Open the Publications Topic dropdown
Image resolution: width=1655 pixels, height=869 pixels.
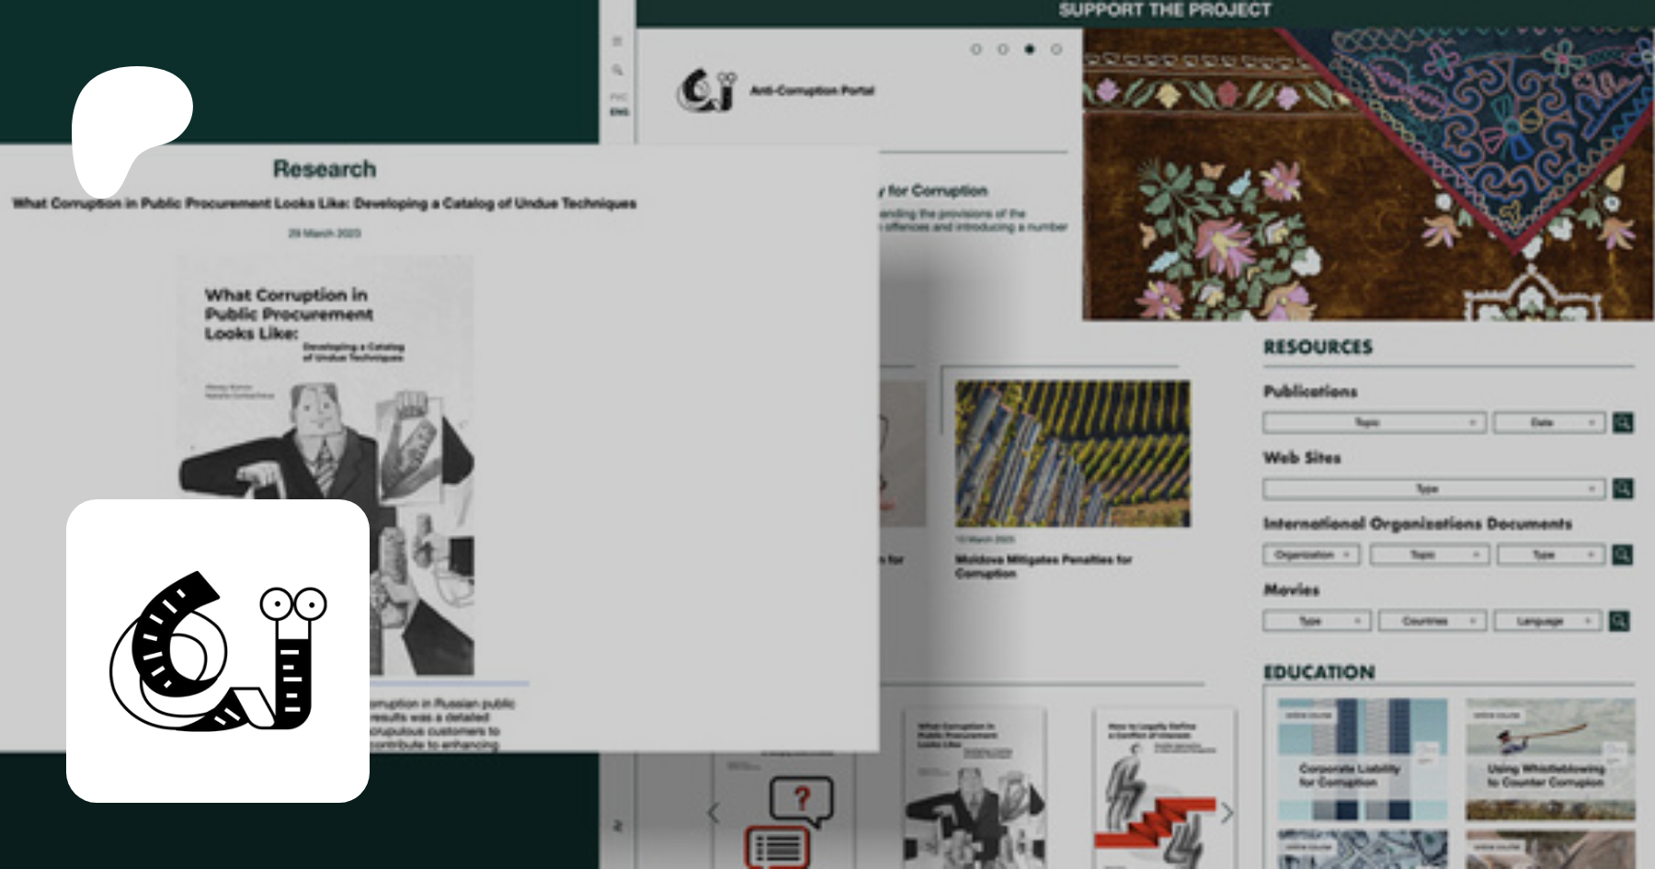[x=1374, y=423]
